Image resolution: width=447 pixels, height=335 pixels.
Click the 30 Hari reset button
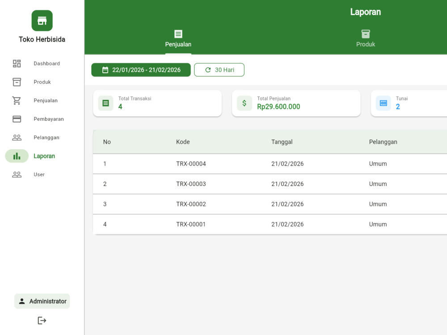pos(219,70)
